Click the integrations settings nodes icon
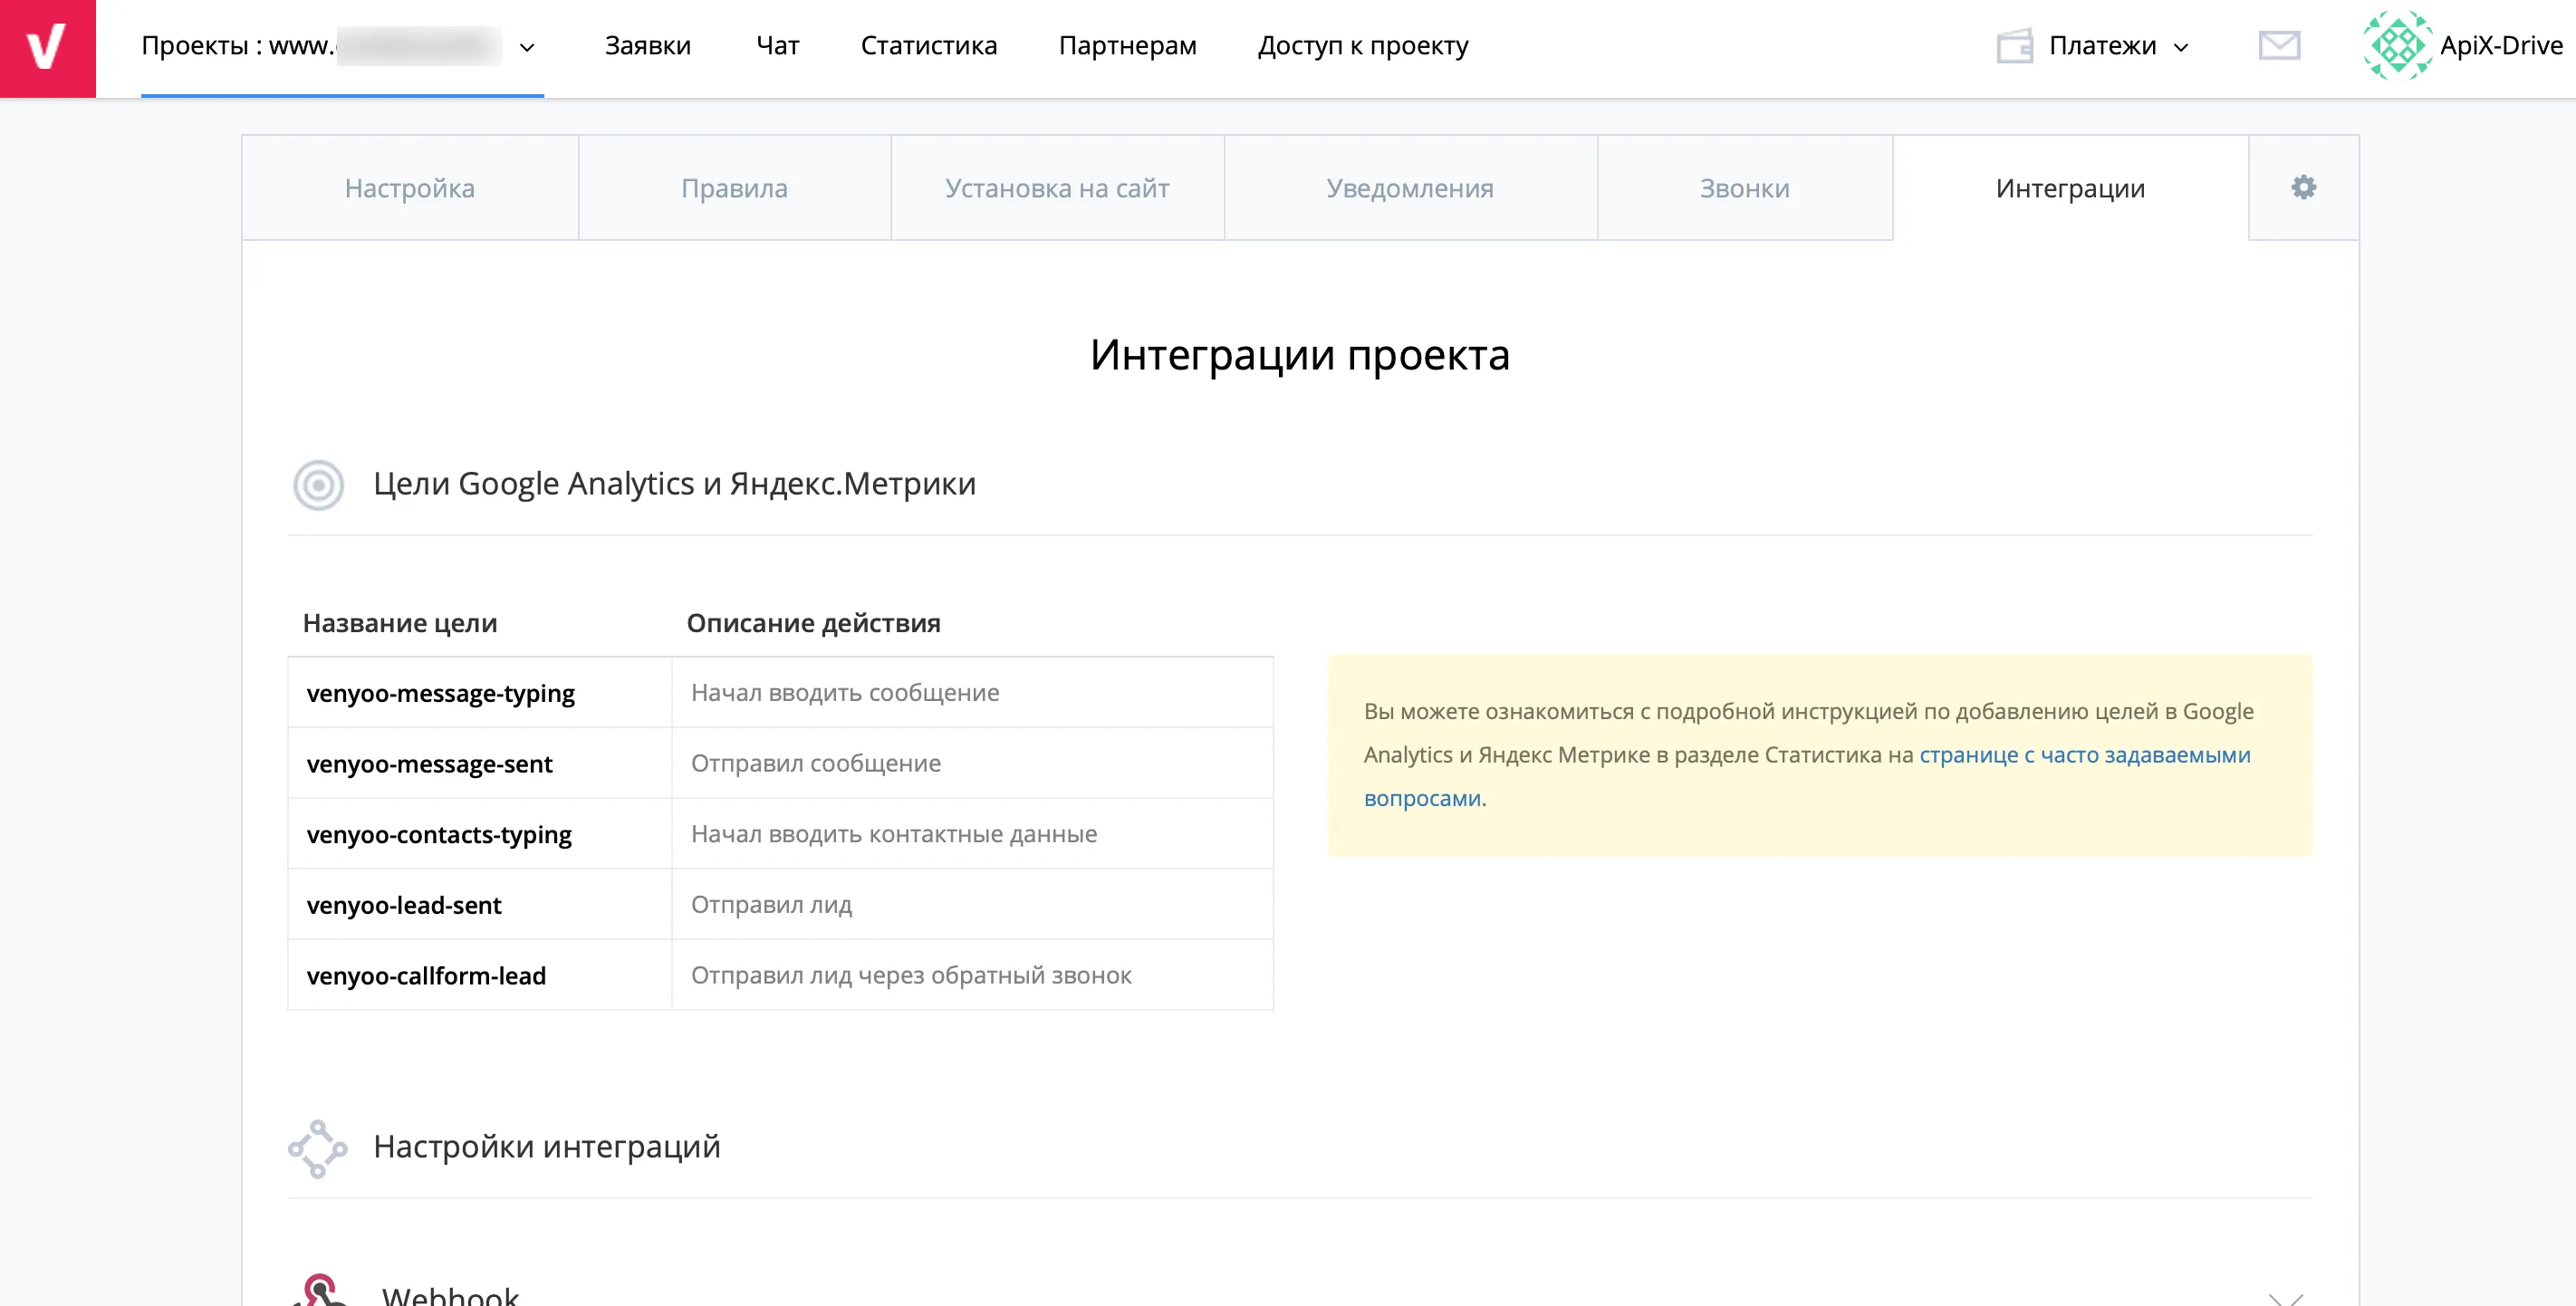 [x=318, y=1148]
